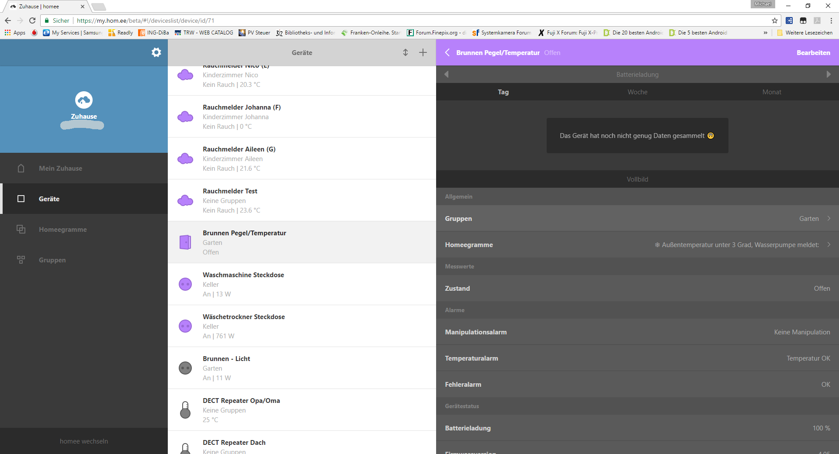The image size is (839, 454).
Task: Open PV Steuer bookmark
Action: click(x=254, y=33)
